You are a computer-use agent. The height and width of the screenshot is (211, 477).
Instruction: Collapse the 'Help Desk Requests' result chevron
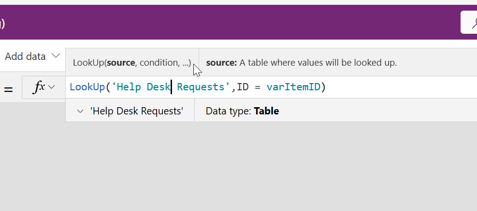80,111
